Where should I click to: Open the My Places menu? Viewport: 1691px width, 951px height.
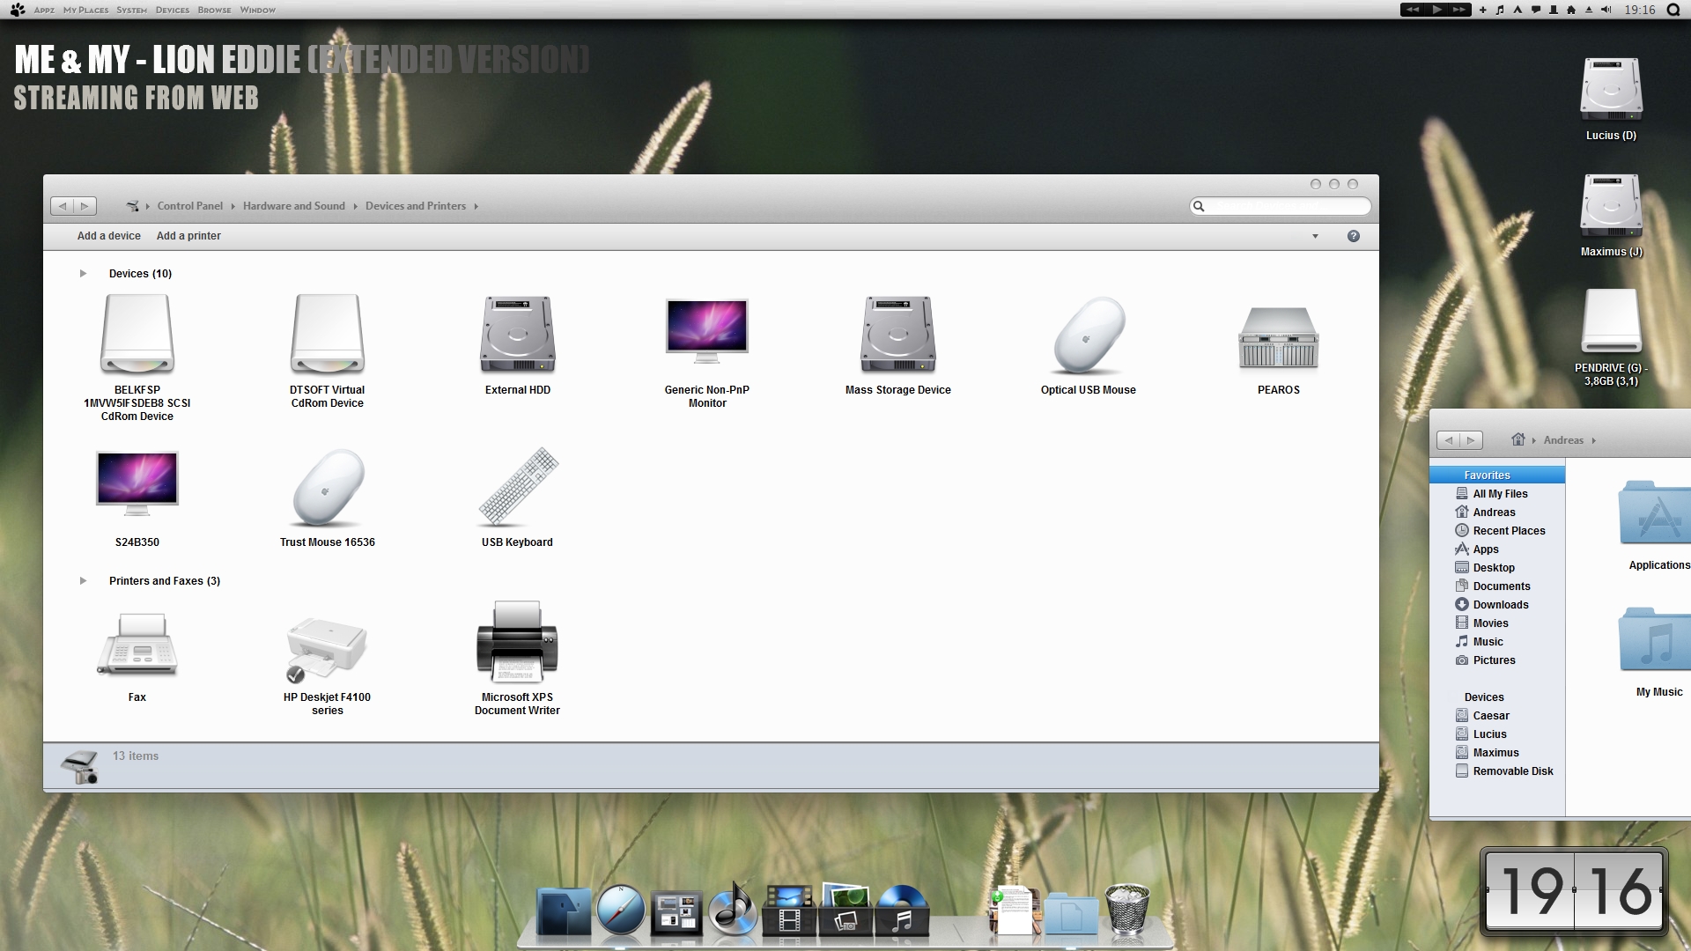tap(85, 10)
